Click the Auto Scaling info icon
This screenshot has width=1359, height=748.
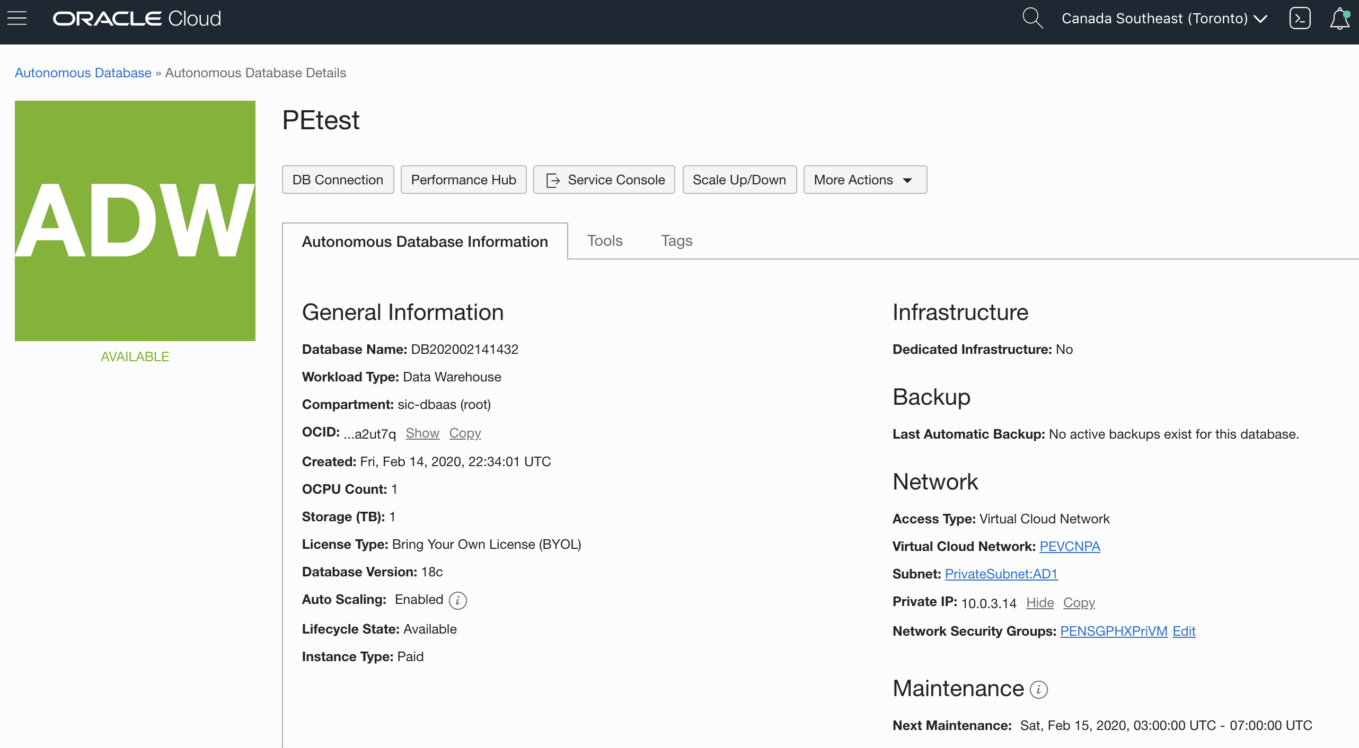click(x=457, y=600)
